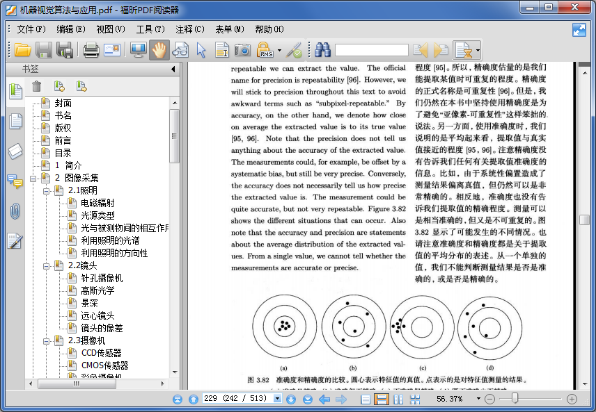This screenshot has width=596, height=412.
Task: Click the Email document icon
Action: [x=112, y=50]
